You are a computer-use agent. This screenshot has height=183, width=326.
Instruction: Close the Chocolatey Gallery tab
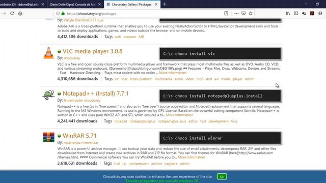click(x=156, y=5)
